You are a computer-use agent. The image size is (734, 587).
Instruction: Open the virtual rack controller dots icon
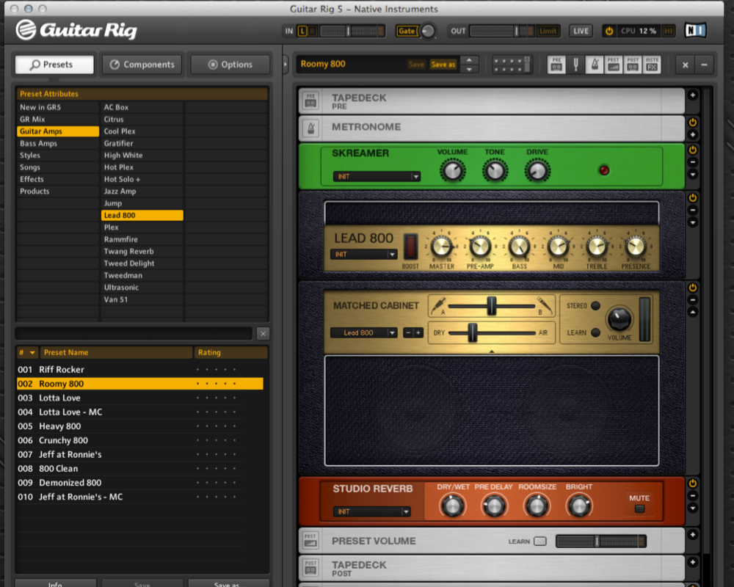512,65
